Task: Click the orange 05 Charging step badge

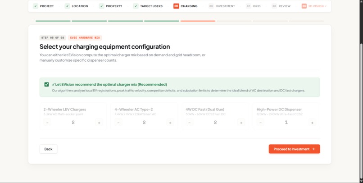Action: (176, 6)
